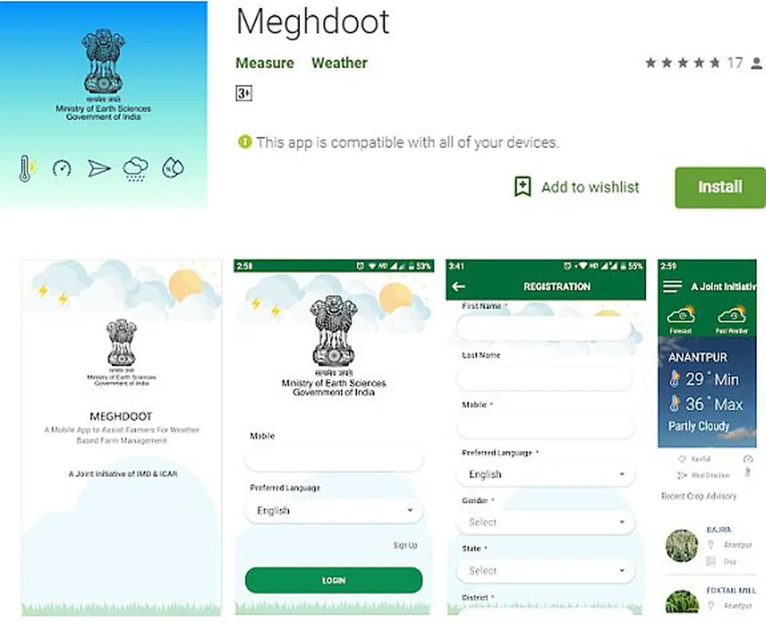Select the Past Weather cloud icon
The width and height of the screenshot is (766, 639).
pos(732,317)
